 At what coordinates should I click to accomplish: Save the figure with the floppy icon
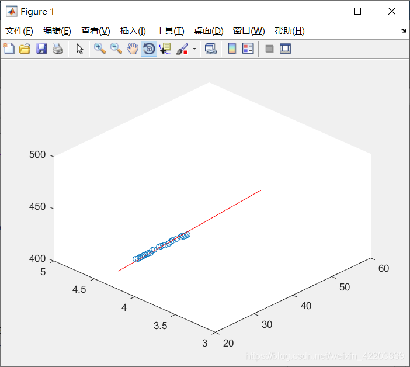[41, 49]
